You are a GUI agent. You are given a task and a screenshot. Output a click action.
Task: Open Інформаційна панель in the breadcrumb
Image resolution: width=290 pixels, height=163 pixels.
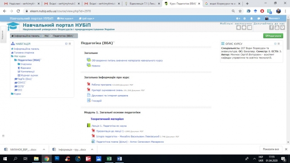[x=25, y=36]
